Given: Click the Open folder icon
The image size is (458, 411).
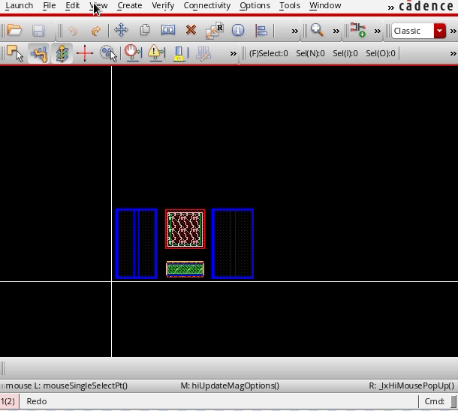Looking at the screenshot, I should [14, 31].
